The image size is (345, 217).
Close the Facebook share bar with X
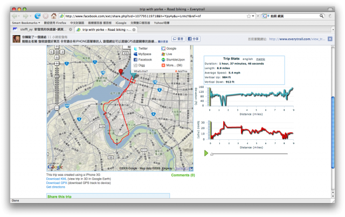coord(330,39)
